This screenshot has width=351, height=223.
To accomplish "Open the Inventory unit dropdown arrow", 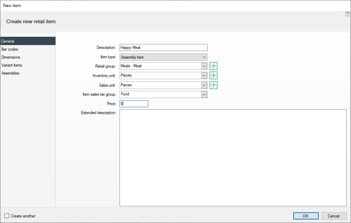I will point(204,75).
